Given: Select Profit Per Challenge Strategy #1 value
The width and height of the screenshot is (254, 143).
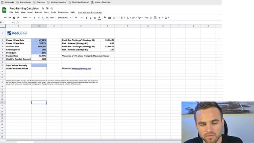Looking at the screenshot, I should click(x=108, y=40).
